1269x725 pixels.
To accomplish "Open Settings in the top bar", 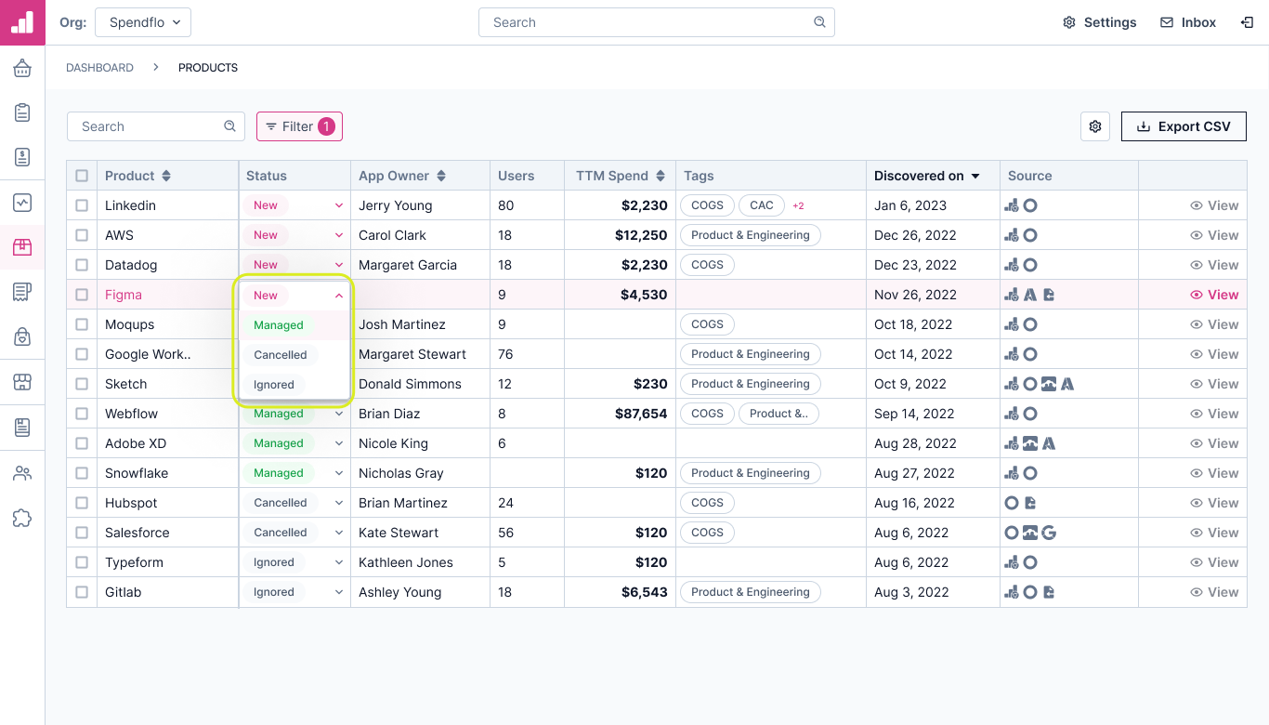I will point(1100,22).
